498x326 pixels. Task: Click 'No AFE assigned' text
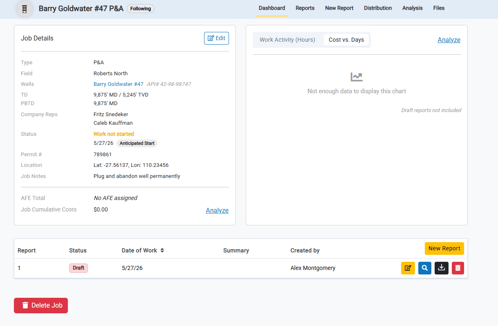[115, 198]
